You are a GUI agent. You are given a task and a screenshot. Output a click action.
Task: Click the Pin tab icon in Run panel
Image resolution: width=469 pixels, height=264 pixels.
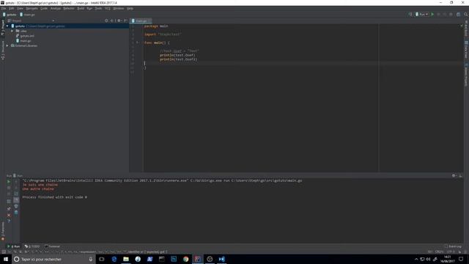point(9,208)
